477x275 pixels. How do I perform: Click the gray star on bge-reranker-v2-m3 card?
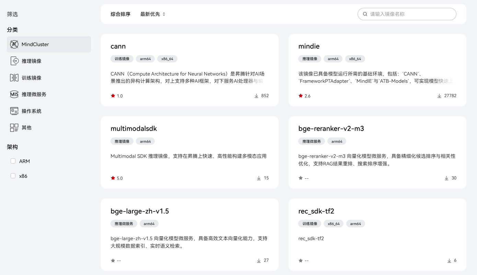tap(301, 178)
